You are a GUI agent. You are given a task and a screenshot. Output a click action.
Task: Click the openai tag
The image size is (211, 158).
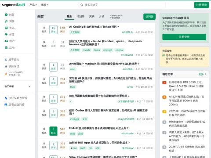pyautogui.click(x=119, y=50)
